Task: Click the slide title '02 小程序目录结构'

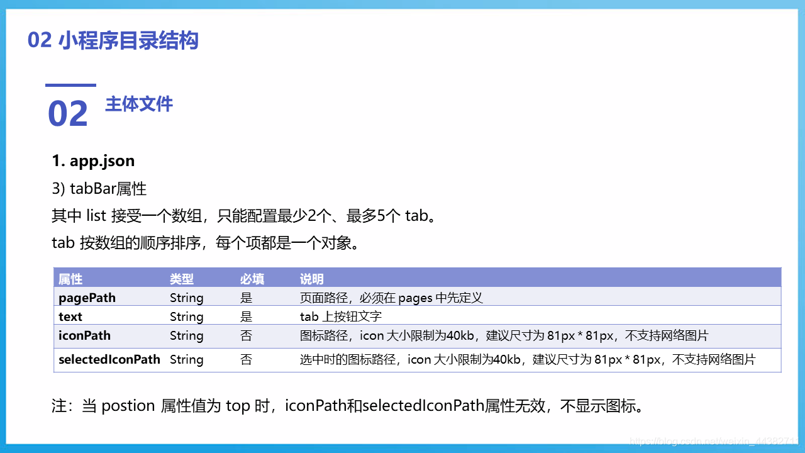Action: click(113, 41)
